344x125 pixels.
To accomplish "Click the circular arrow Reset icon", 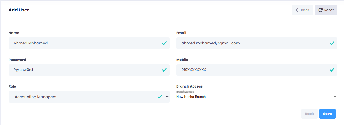I will tap(320, 10).
